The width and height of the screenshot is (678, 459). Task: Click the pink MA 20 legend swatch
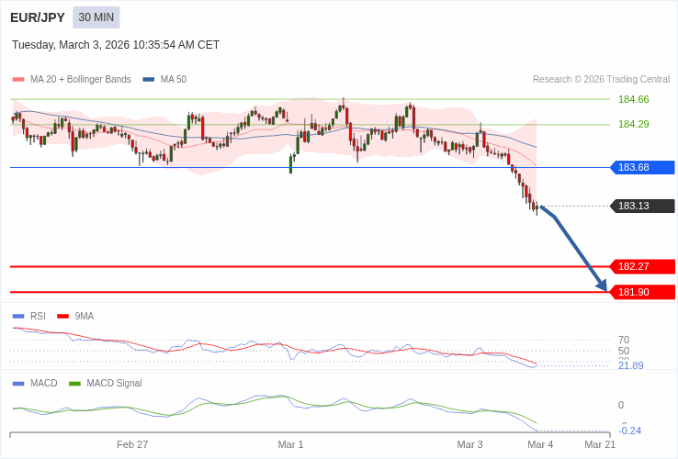[x=18, y=80]
